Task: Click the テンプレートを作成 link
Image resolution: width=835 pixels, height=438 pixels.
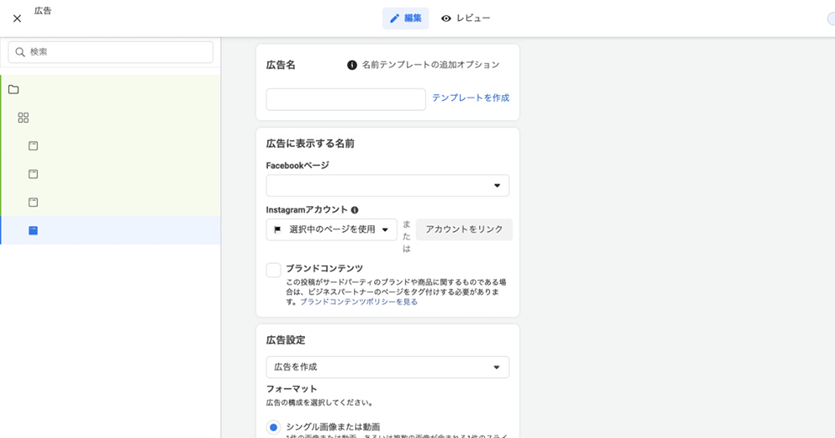Action: click(471, 98)
